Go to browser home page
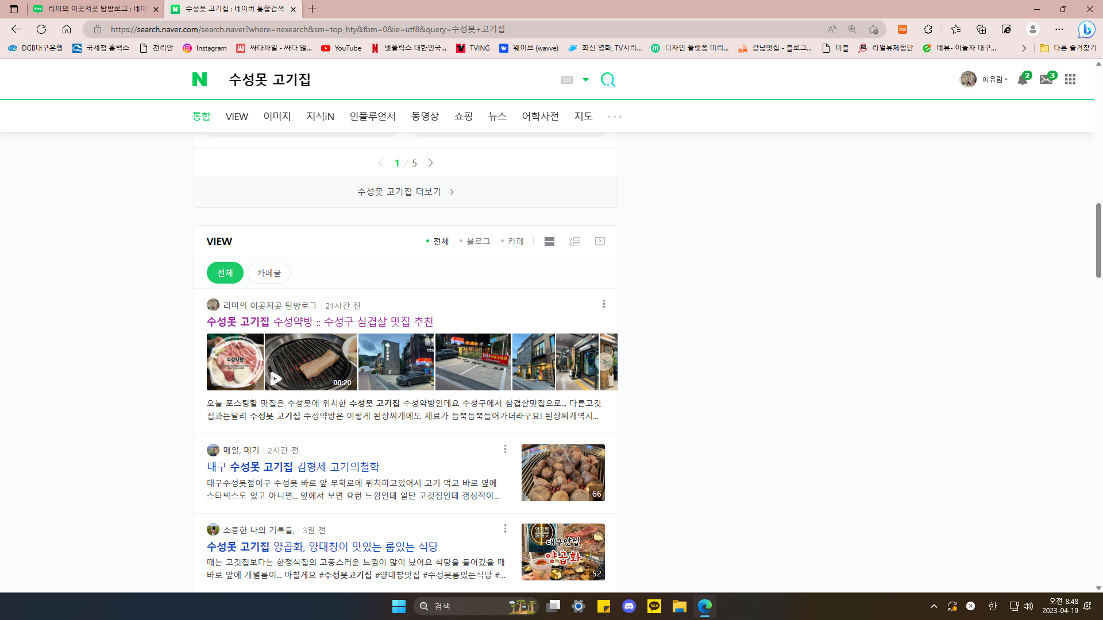The image size is (1103, 620). [67, 29]
